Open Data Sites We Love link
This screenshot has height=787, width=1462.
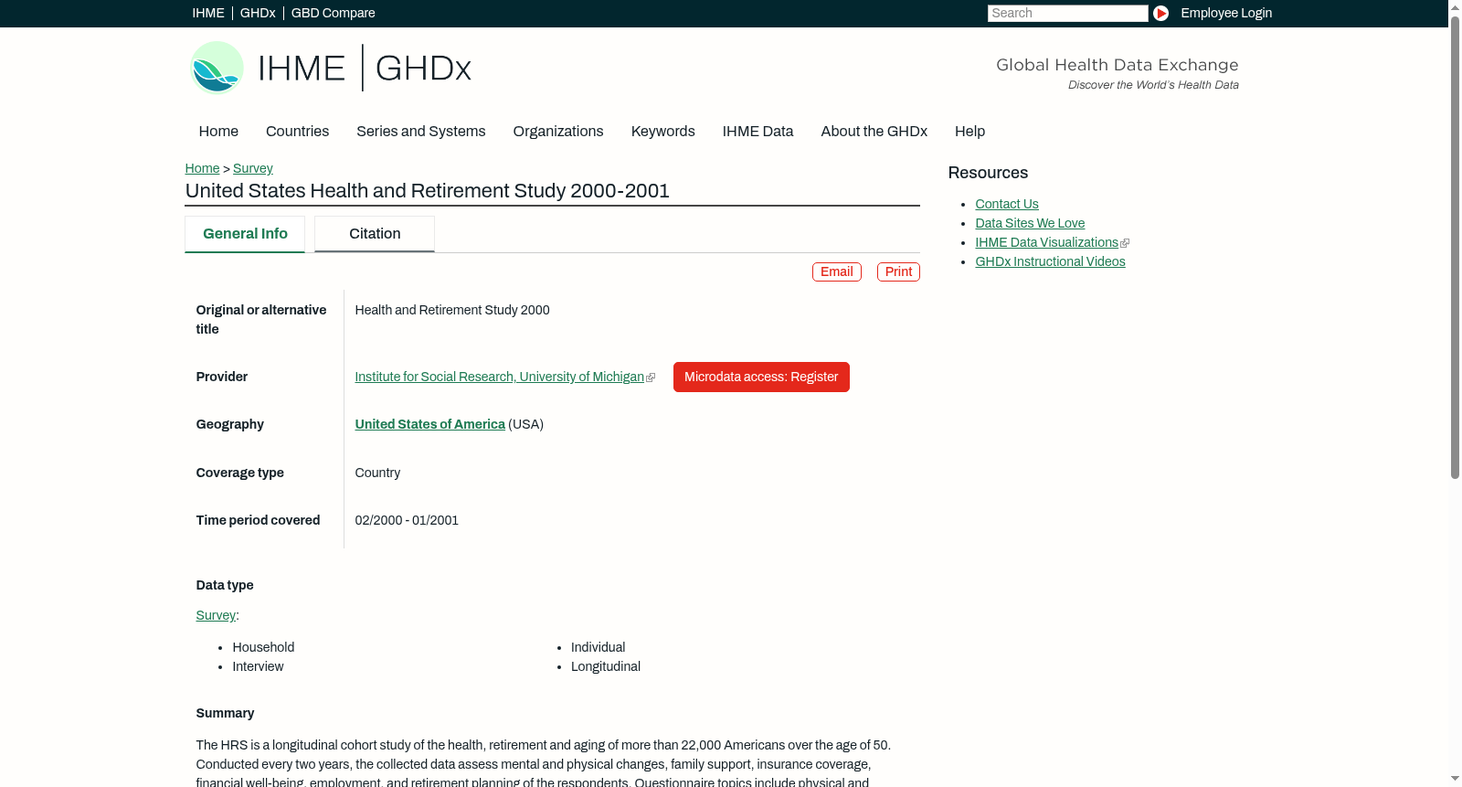tap(1030, 223)
